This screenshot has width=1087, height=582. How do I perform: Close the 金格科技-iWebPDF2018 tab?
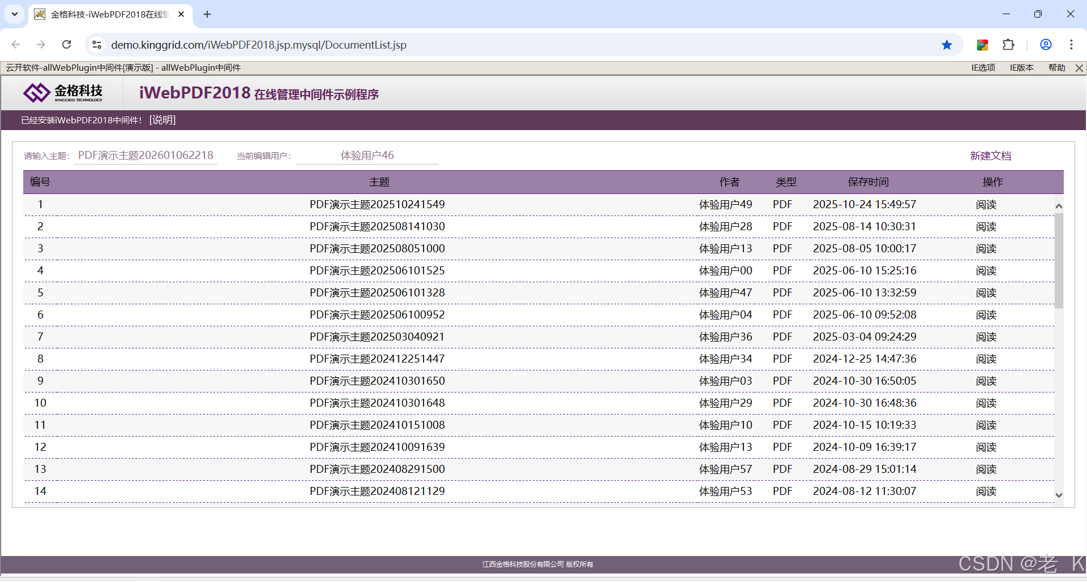click(x=181, y=14)
